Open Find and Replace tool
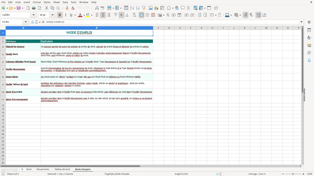 pyautogui.click(x=97, y=8)
